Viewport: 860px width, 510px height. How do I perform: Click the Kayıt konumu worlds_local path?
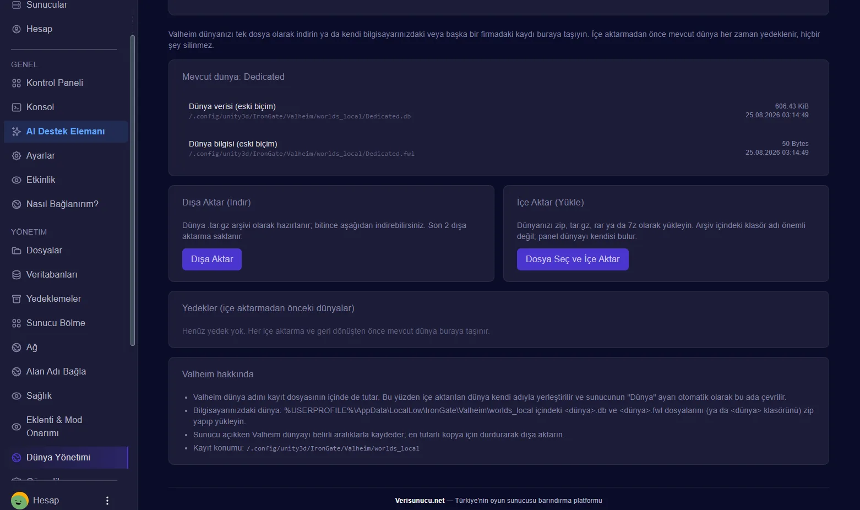coord(333,449)
